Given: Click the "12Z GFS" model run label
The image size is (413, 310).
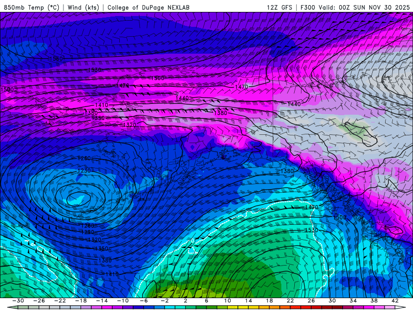Looking at the screenshot, I should (279, 7).
